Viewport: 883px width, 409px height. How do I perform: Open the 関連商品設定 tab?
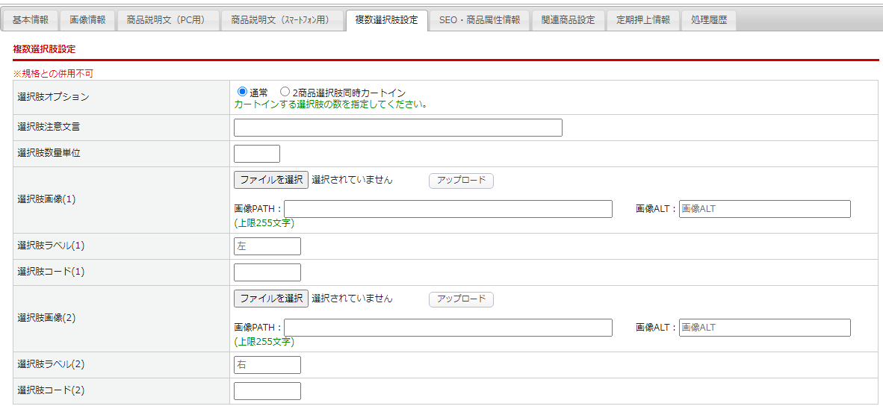[x=568, y=20]
